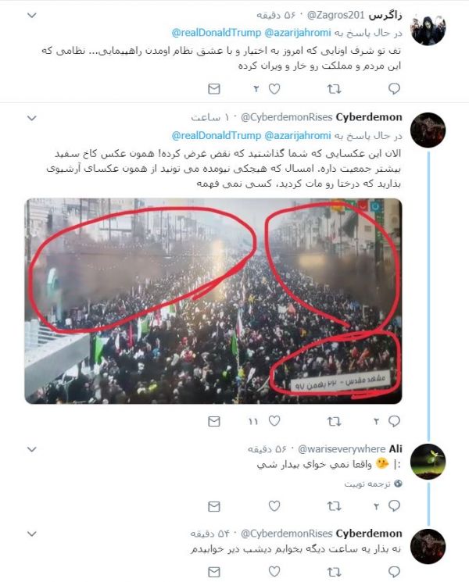Open @azarijahromi mention in Cyberdemon tweet
The height and width of the screenshot is (582, 469).
[x=298, y=136]
